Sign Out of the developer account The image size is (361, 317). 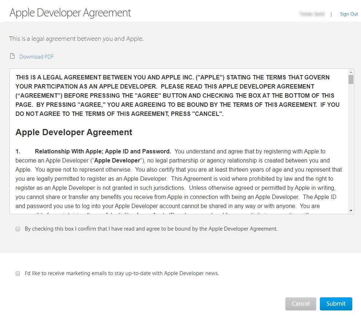[x=349, y=14]
